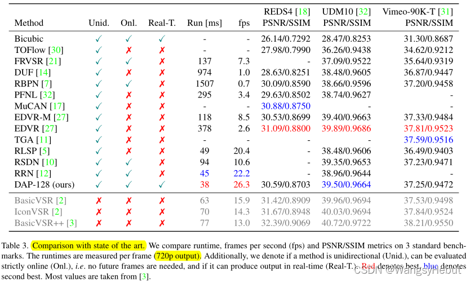Click the DUF runtime value 974
The image size is (470, 281).
click(x=205, y=72)
